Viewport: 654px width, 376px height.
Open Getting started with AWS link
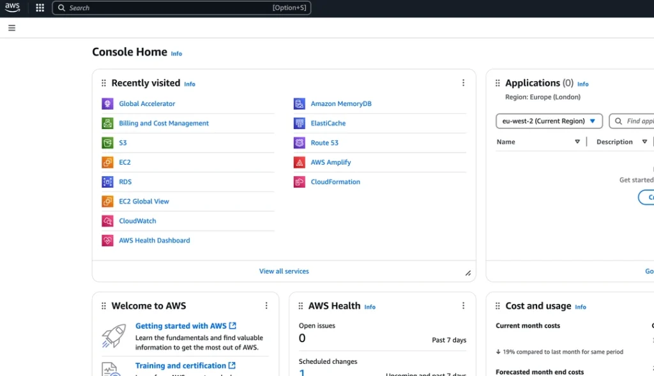(186, 326)
